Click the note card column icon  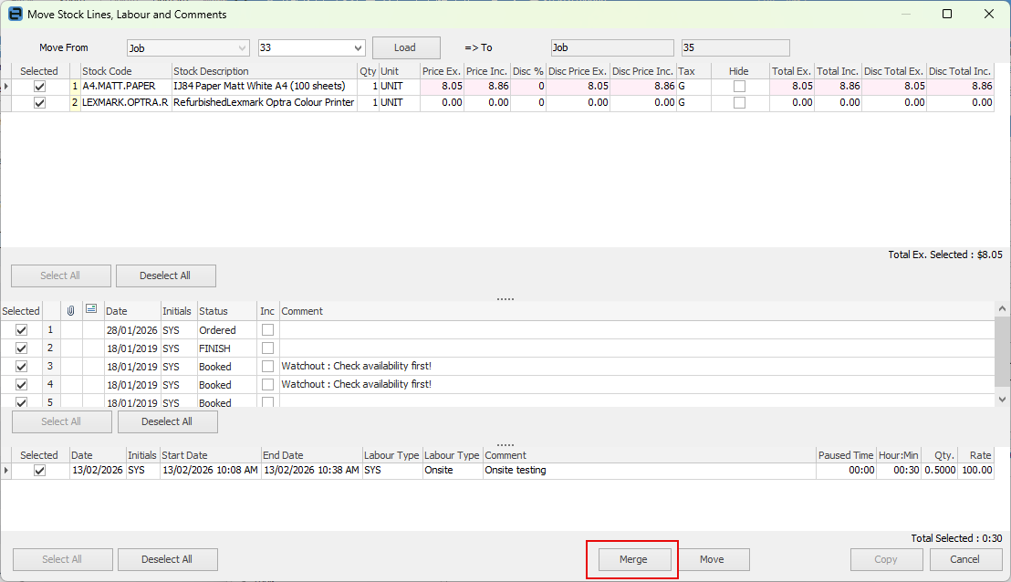click(x=91, y=309)
